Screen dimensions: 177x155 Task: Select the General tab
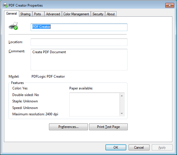pyautogui.click(x=11, y=14)
